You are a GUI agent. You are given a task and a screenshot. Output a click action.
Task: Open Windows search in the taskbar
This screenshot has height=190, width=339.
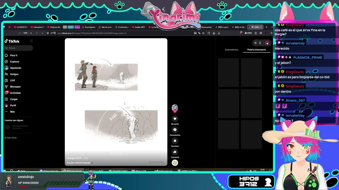[x=11, y=171]
